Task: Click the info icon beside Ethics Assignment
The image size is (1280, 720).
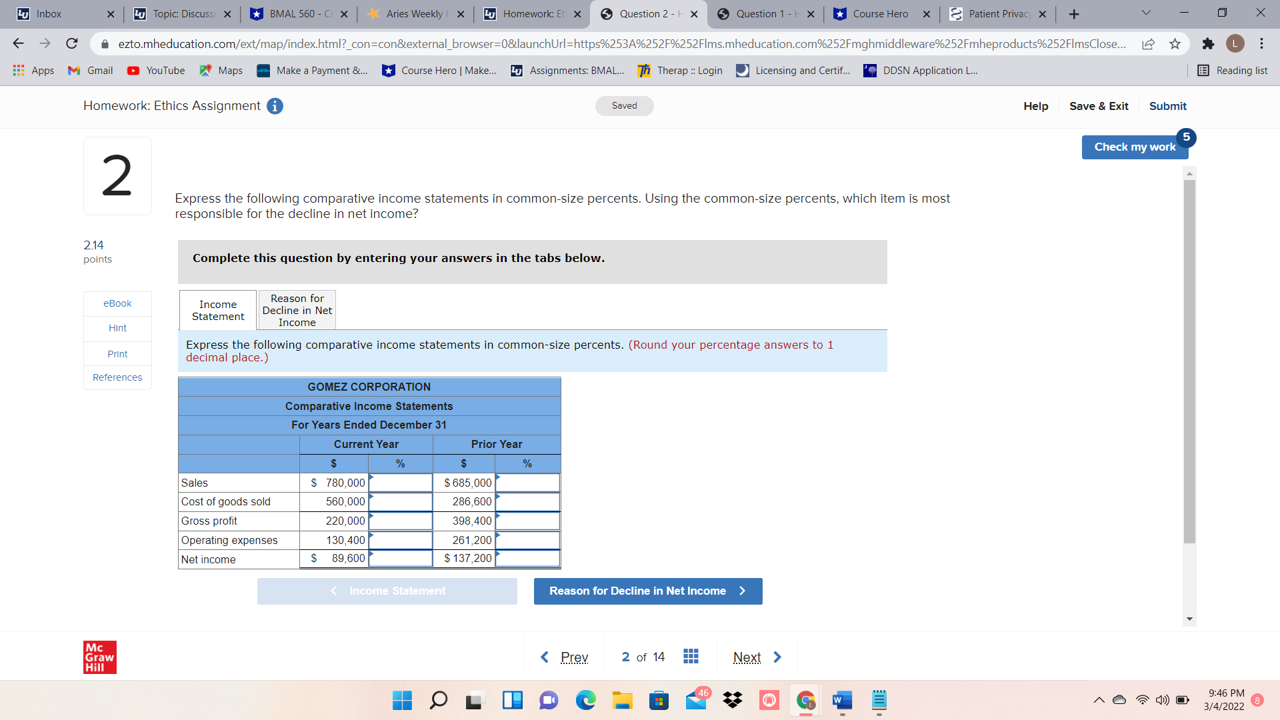Action: pyautogui.click(x=275, y=106)
